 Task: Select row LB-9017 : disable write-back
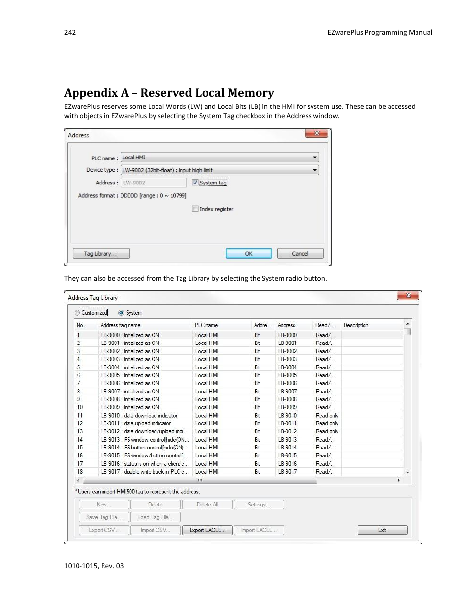click(239, 472)
